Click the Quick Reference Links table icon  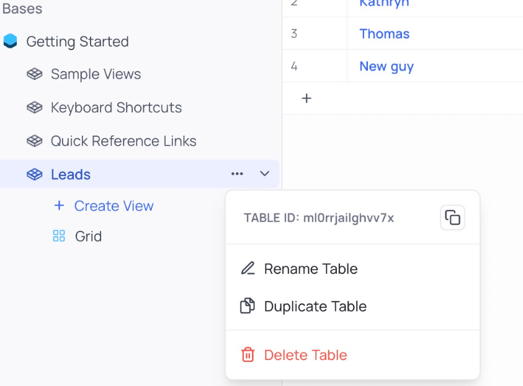click(34, 141)
